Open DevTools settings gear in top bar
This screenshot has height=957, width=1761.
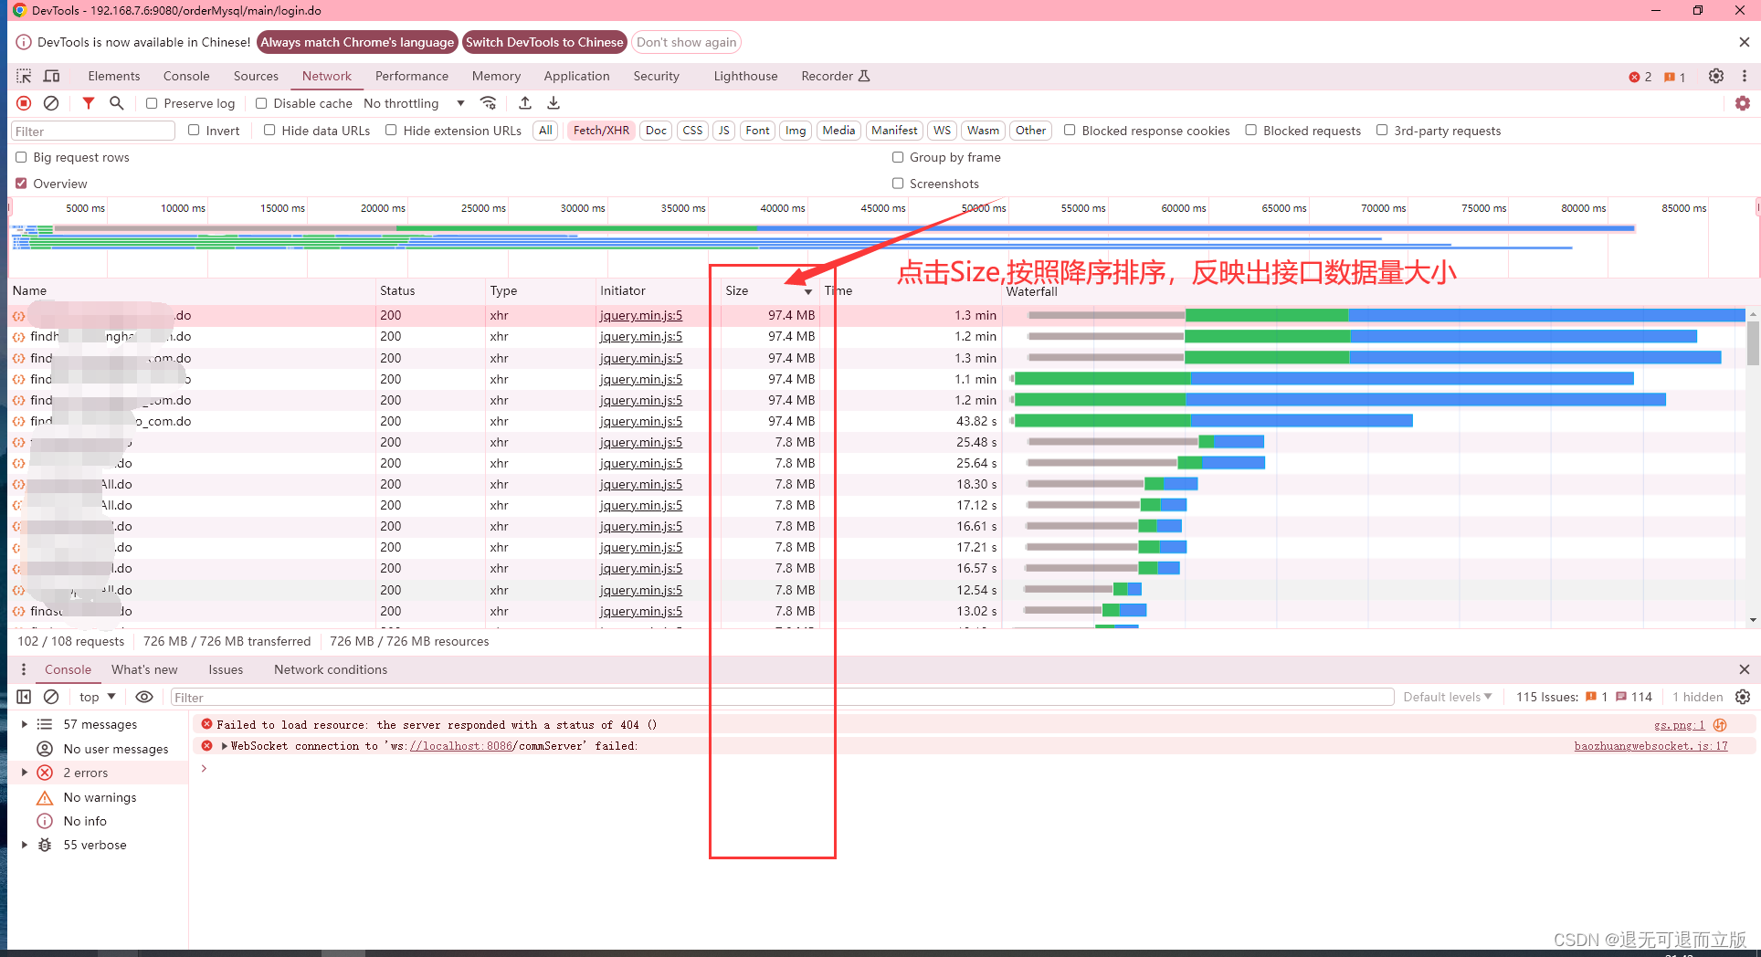coord(1716,76)
